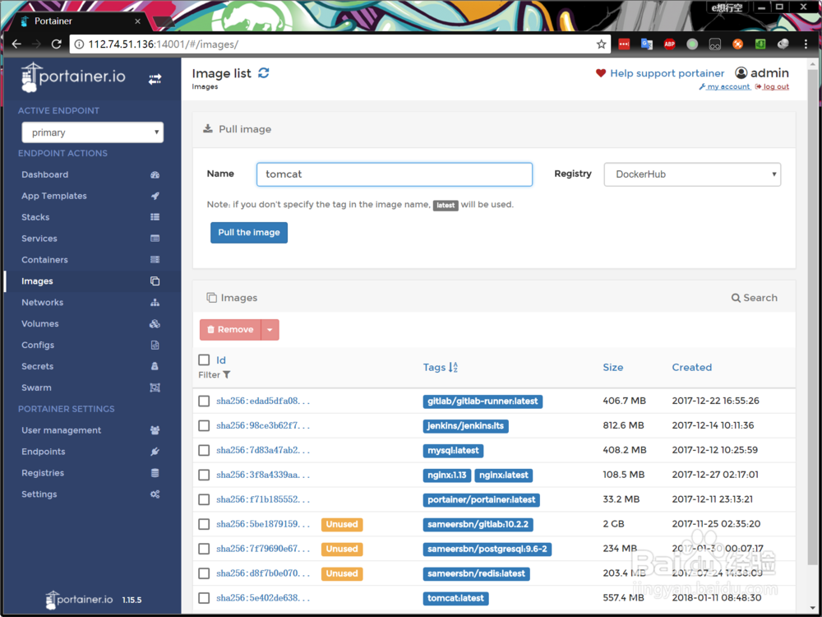This screenshot has width=822, height=617.
Task: Click the Pull the image button
Action: pos(249,233)
